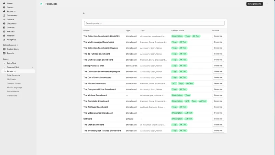Click Generate for The Minimal Snowboard
This screenshot has height=155, width=275.
point(218,95)
